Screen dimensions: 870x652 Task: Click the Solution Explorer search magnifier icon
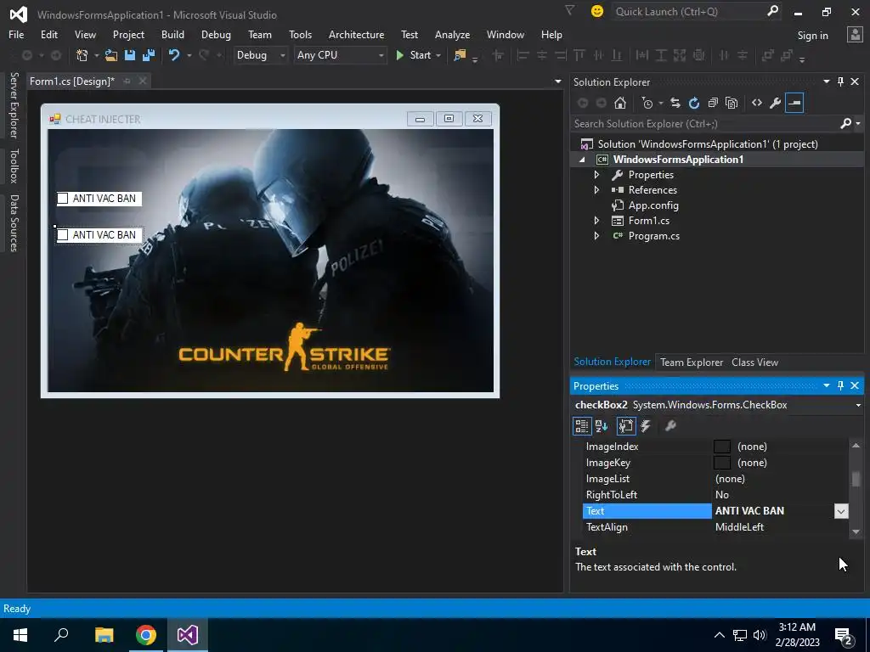click(x=845, y=124)
